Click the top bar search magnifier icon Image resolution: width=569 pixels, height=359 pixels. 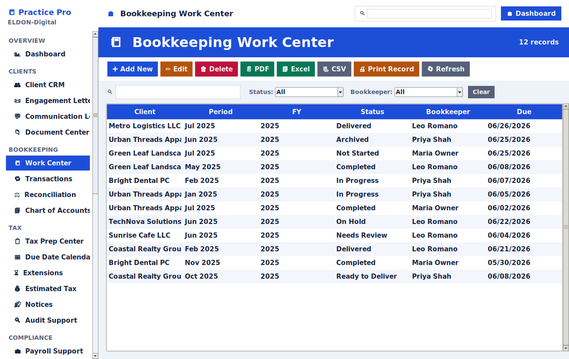coord(362,14)
